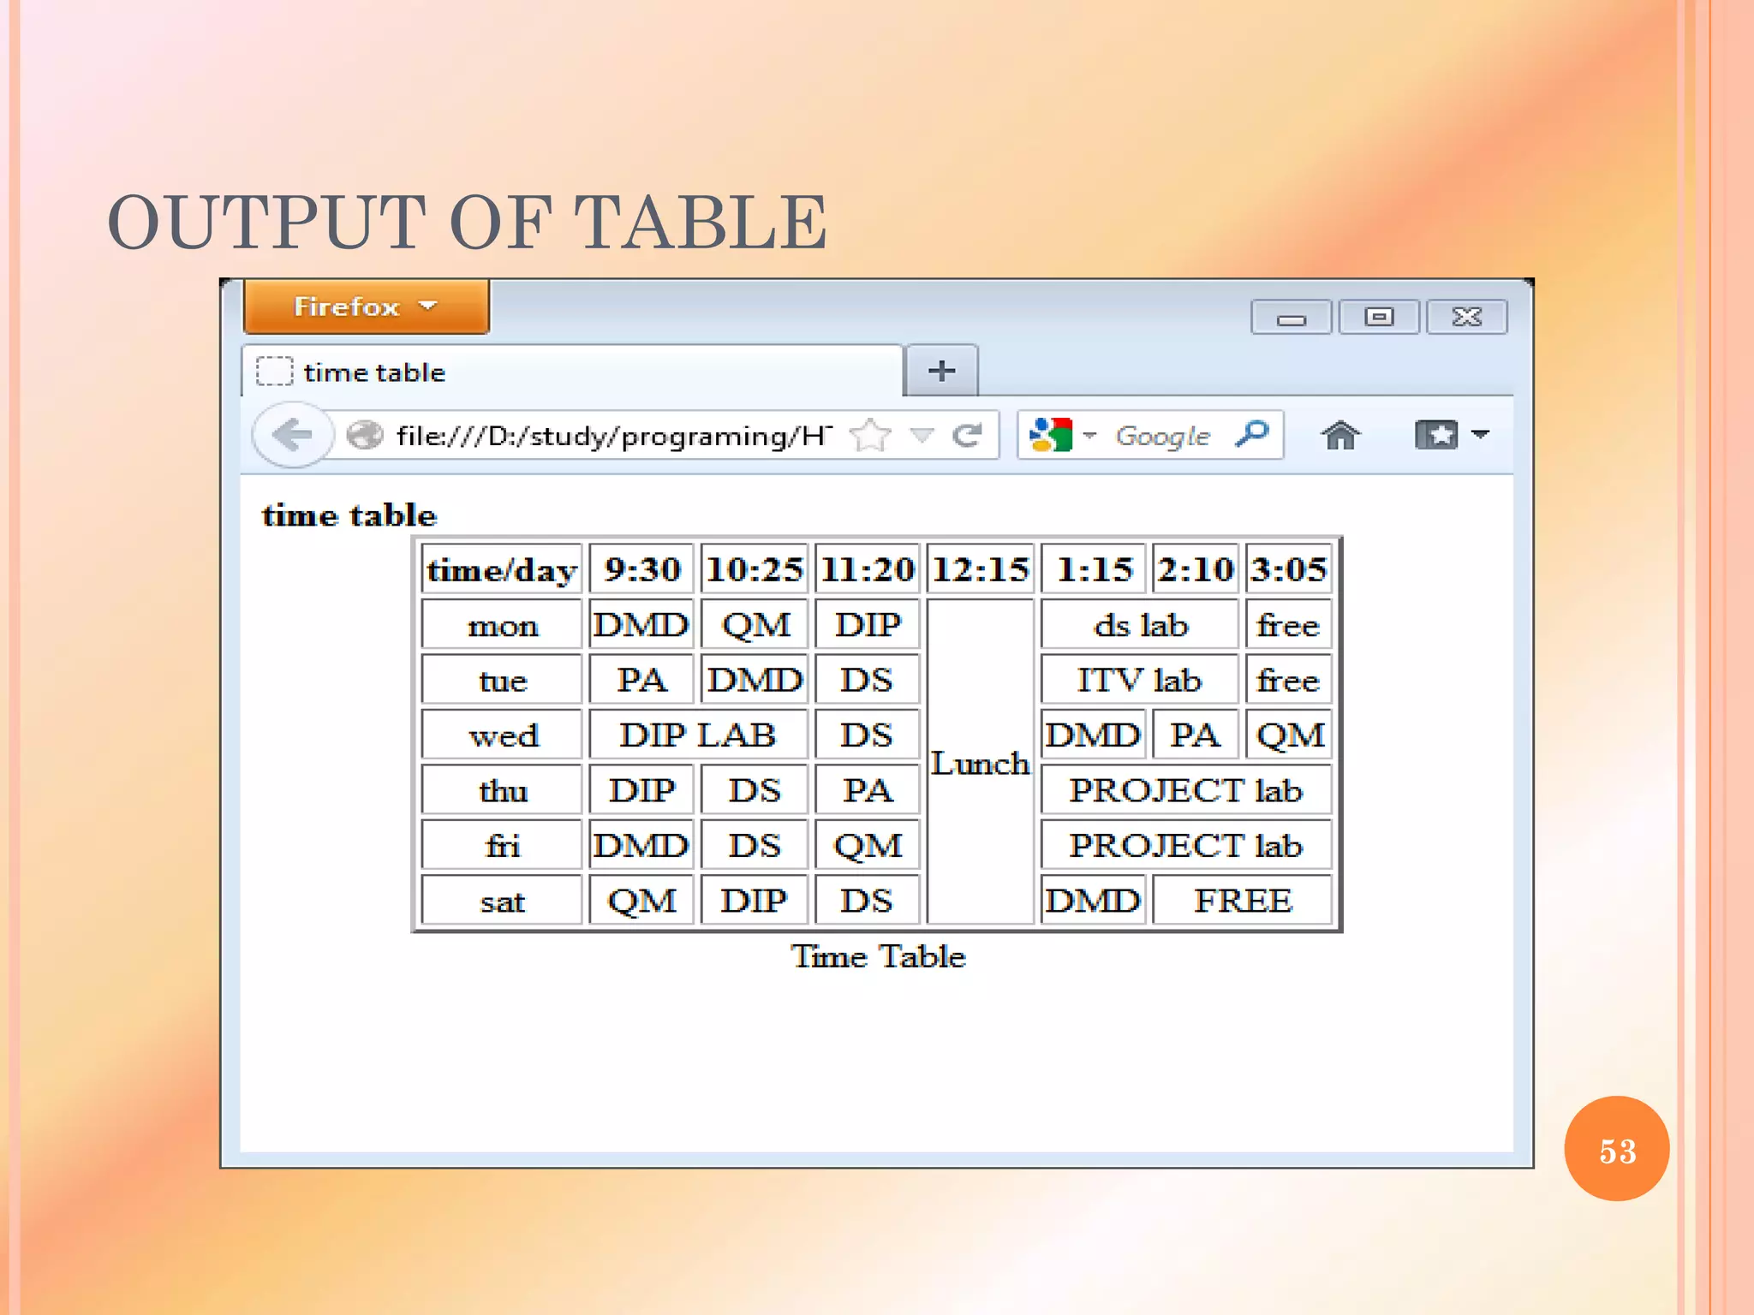Click the 'ds lab' cell
Image resolution: width=1754 pixels, height=1315 pixels.
click(1140, 625)
